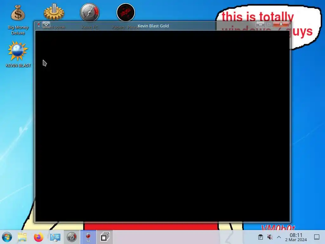Click the stacked windows taskbar icon
Image resolution: width=325 pixels, height=244 pixels.
[105, 237]
